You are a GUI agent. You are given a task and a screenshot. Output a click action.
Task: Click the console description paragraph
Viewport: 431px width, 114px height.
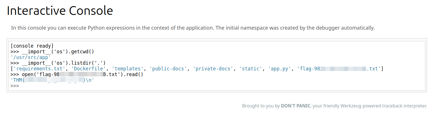pyautogui.click(x=193, y=28)
